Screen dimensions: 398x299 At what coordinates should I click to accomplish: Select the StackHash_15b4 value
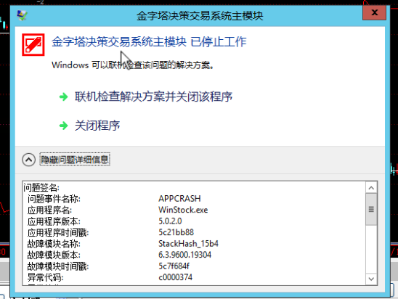tap(188, 244)
